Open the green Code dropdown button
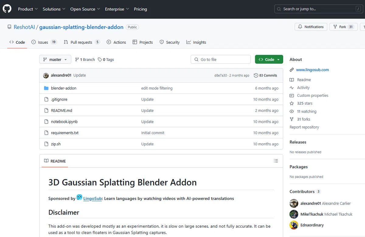The height and width of the screenshot is (237, 365). (x=269, y=59)
